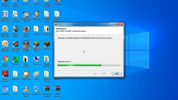The height and width of the screenshot is (100, 178).
Task: Select the flappy minecraft folder
Action: tap(47, 61)
